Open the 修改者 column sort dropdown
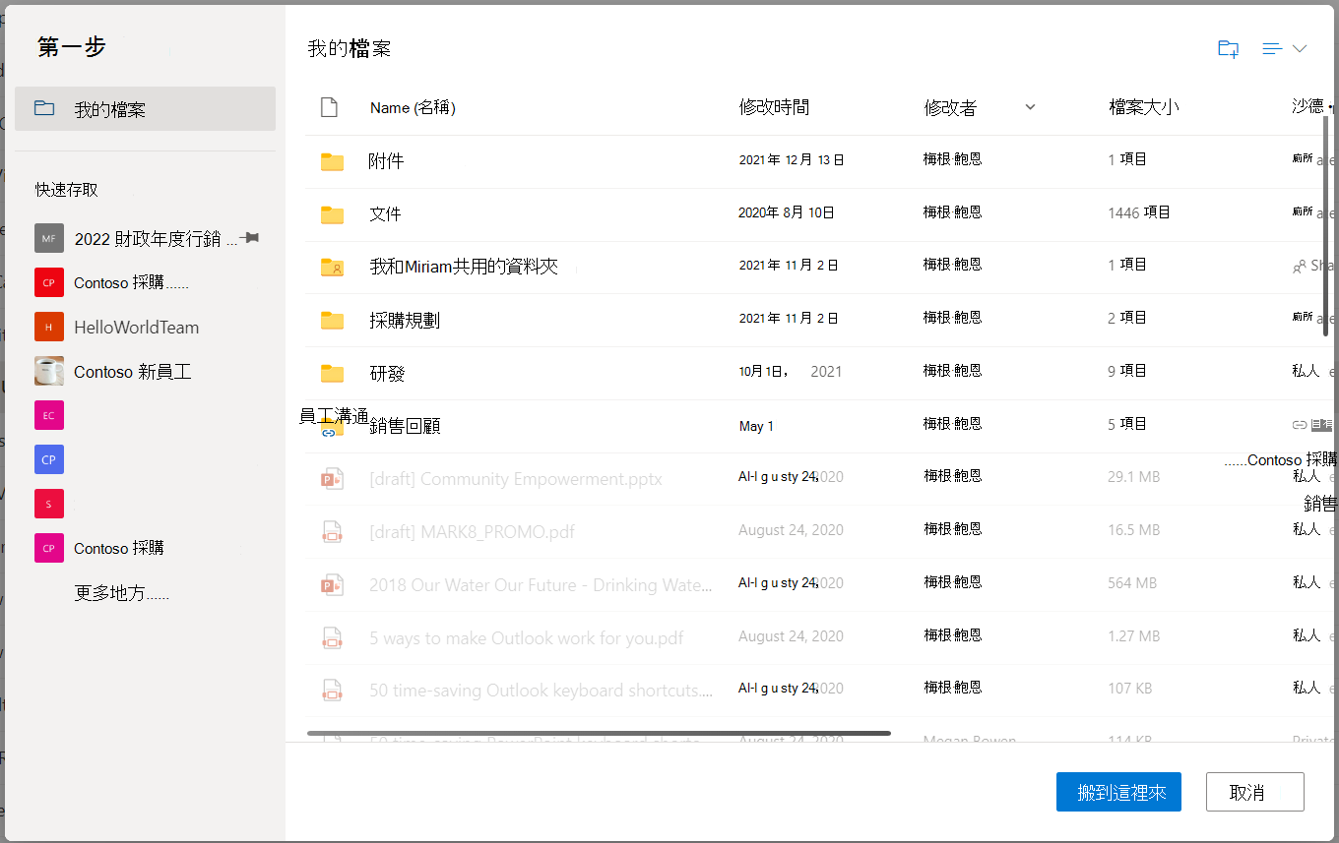 click(1031, 107)
